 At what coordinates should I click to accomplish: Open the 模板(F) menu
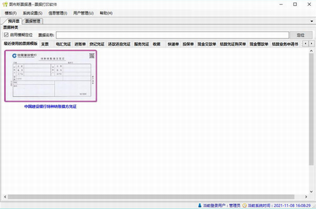(x=11, y=13)
